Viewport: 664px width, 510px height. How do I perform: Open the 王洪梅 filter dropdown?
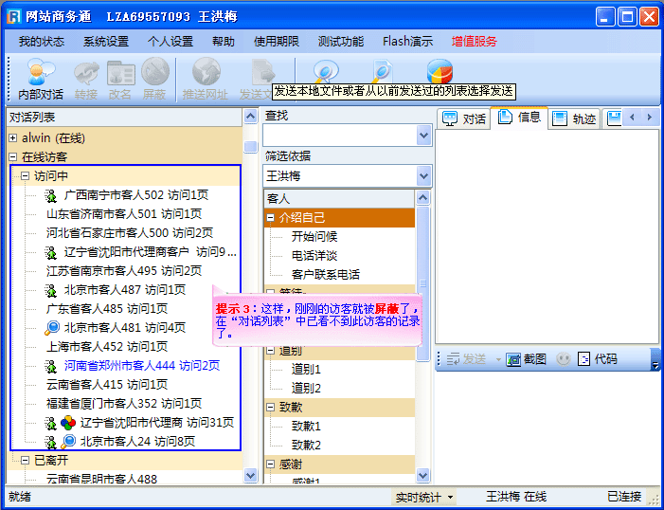[x=424, y=176]
